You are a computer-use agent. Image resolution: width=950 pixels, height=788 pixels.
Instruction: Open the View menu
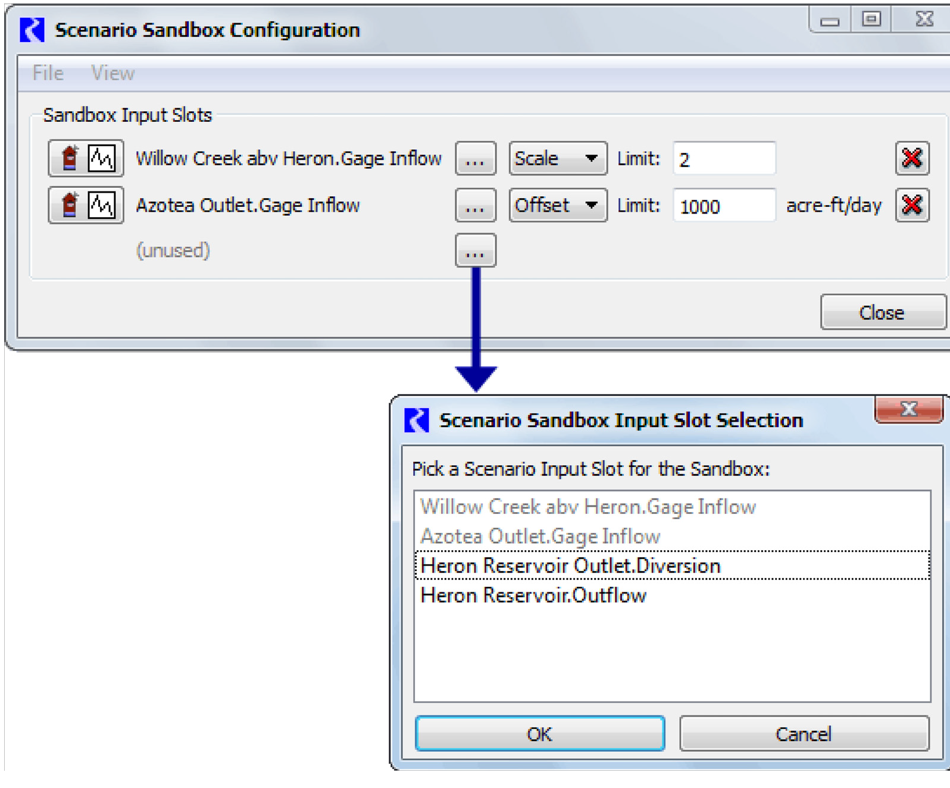tap(112, 73)
